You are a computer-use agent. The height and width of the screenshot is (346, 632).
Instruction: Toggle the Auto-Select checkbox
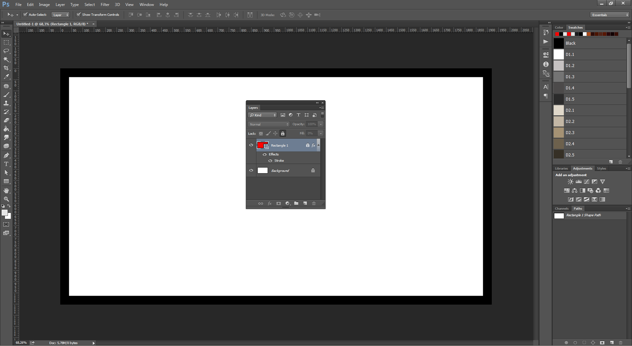(x=25, y=14)
